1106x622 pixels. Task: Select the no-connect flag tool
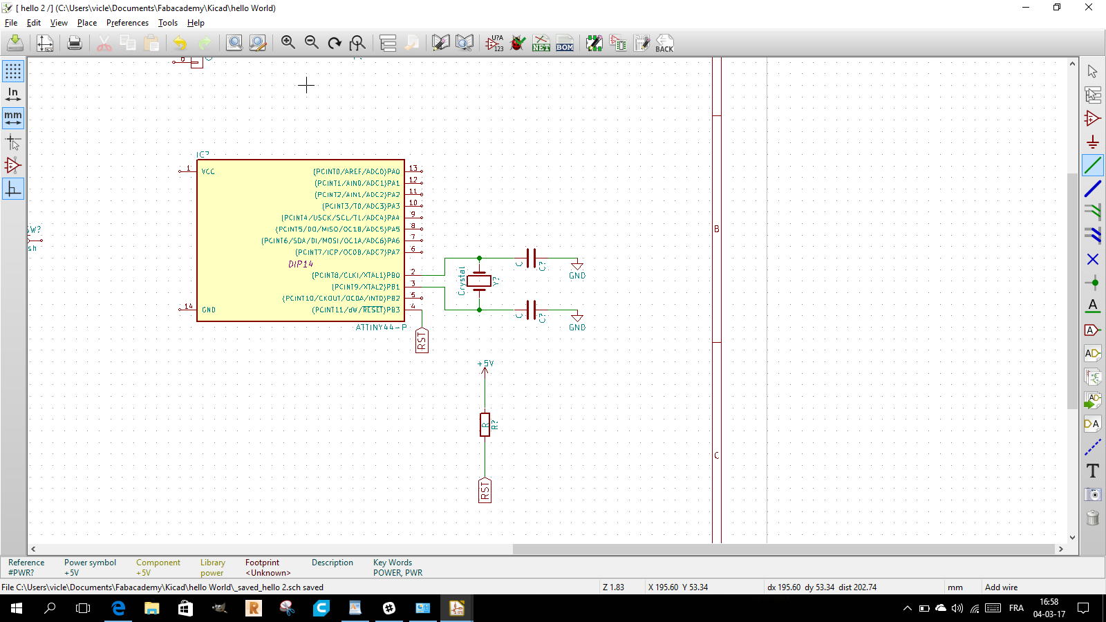coord(1093,259)
